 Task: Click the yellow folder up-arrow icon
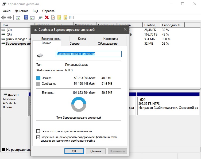pos(59,17)
